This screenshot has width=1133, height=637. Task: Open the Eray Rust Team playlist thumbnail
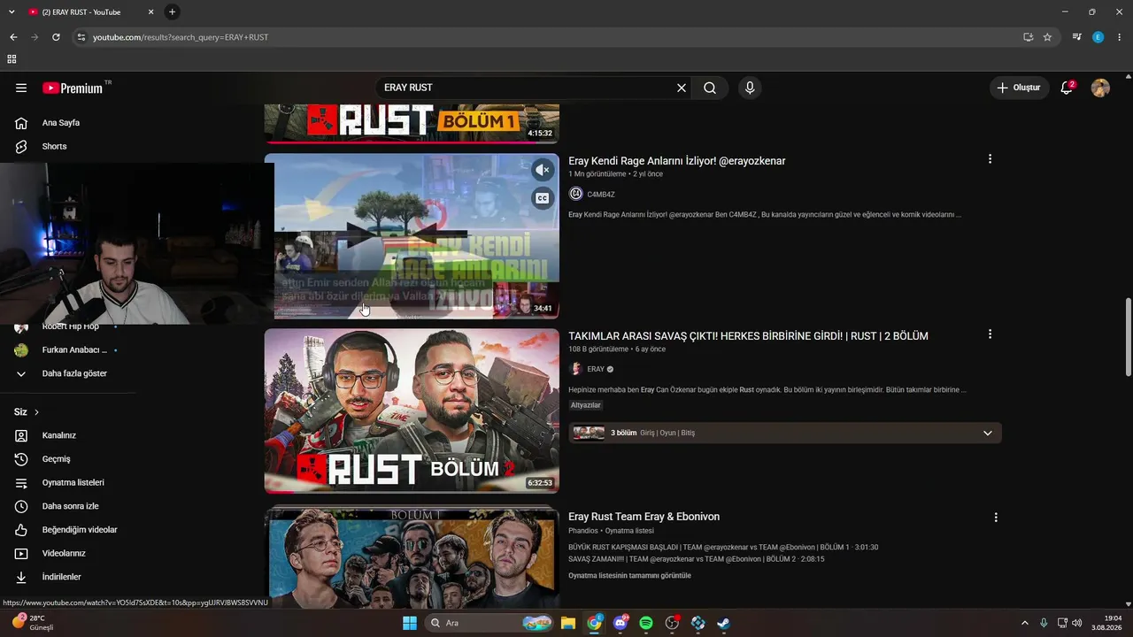412,556
